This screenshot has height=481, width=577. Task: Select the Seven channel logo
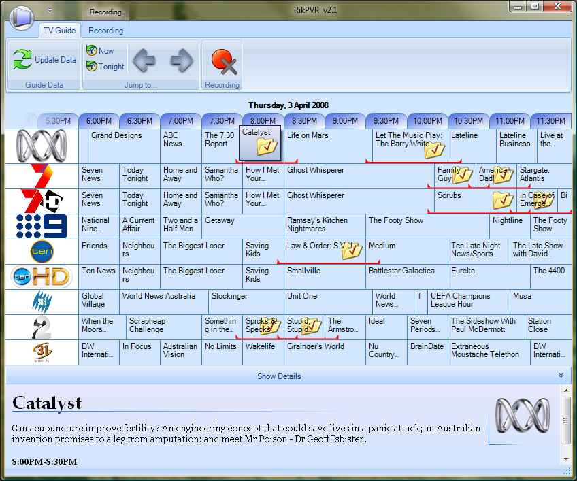[x=42, y=176]
